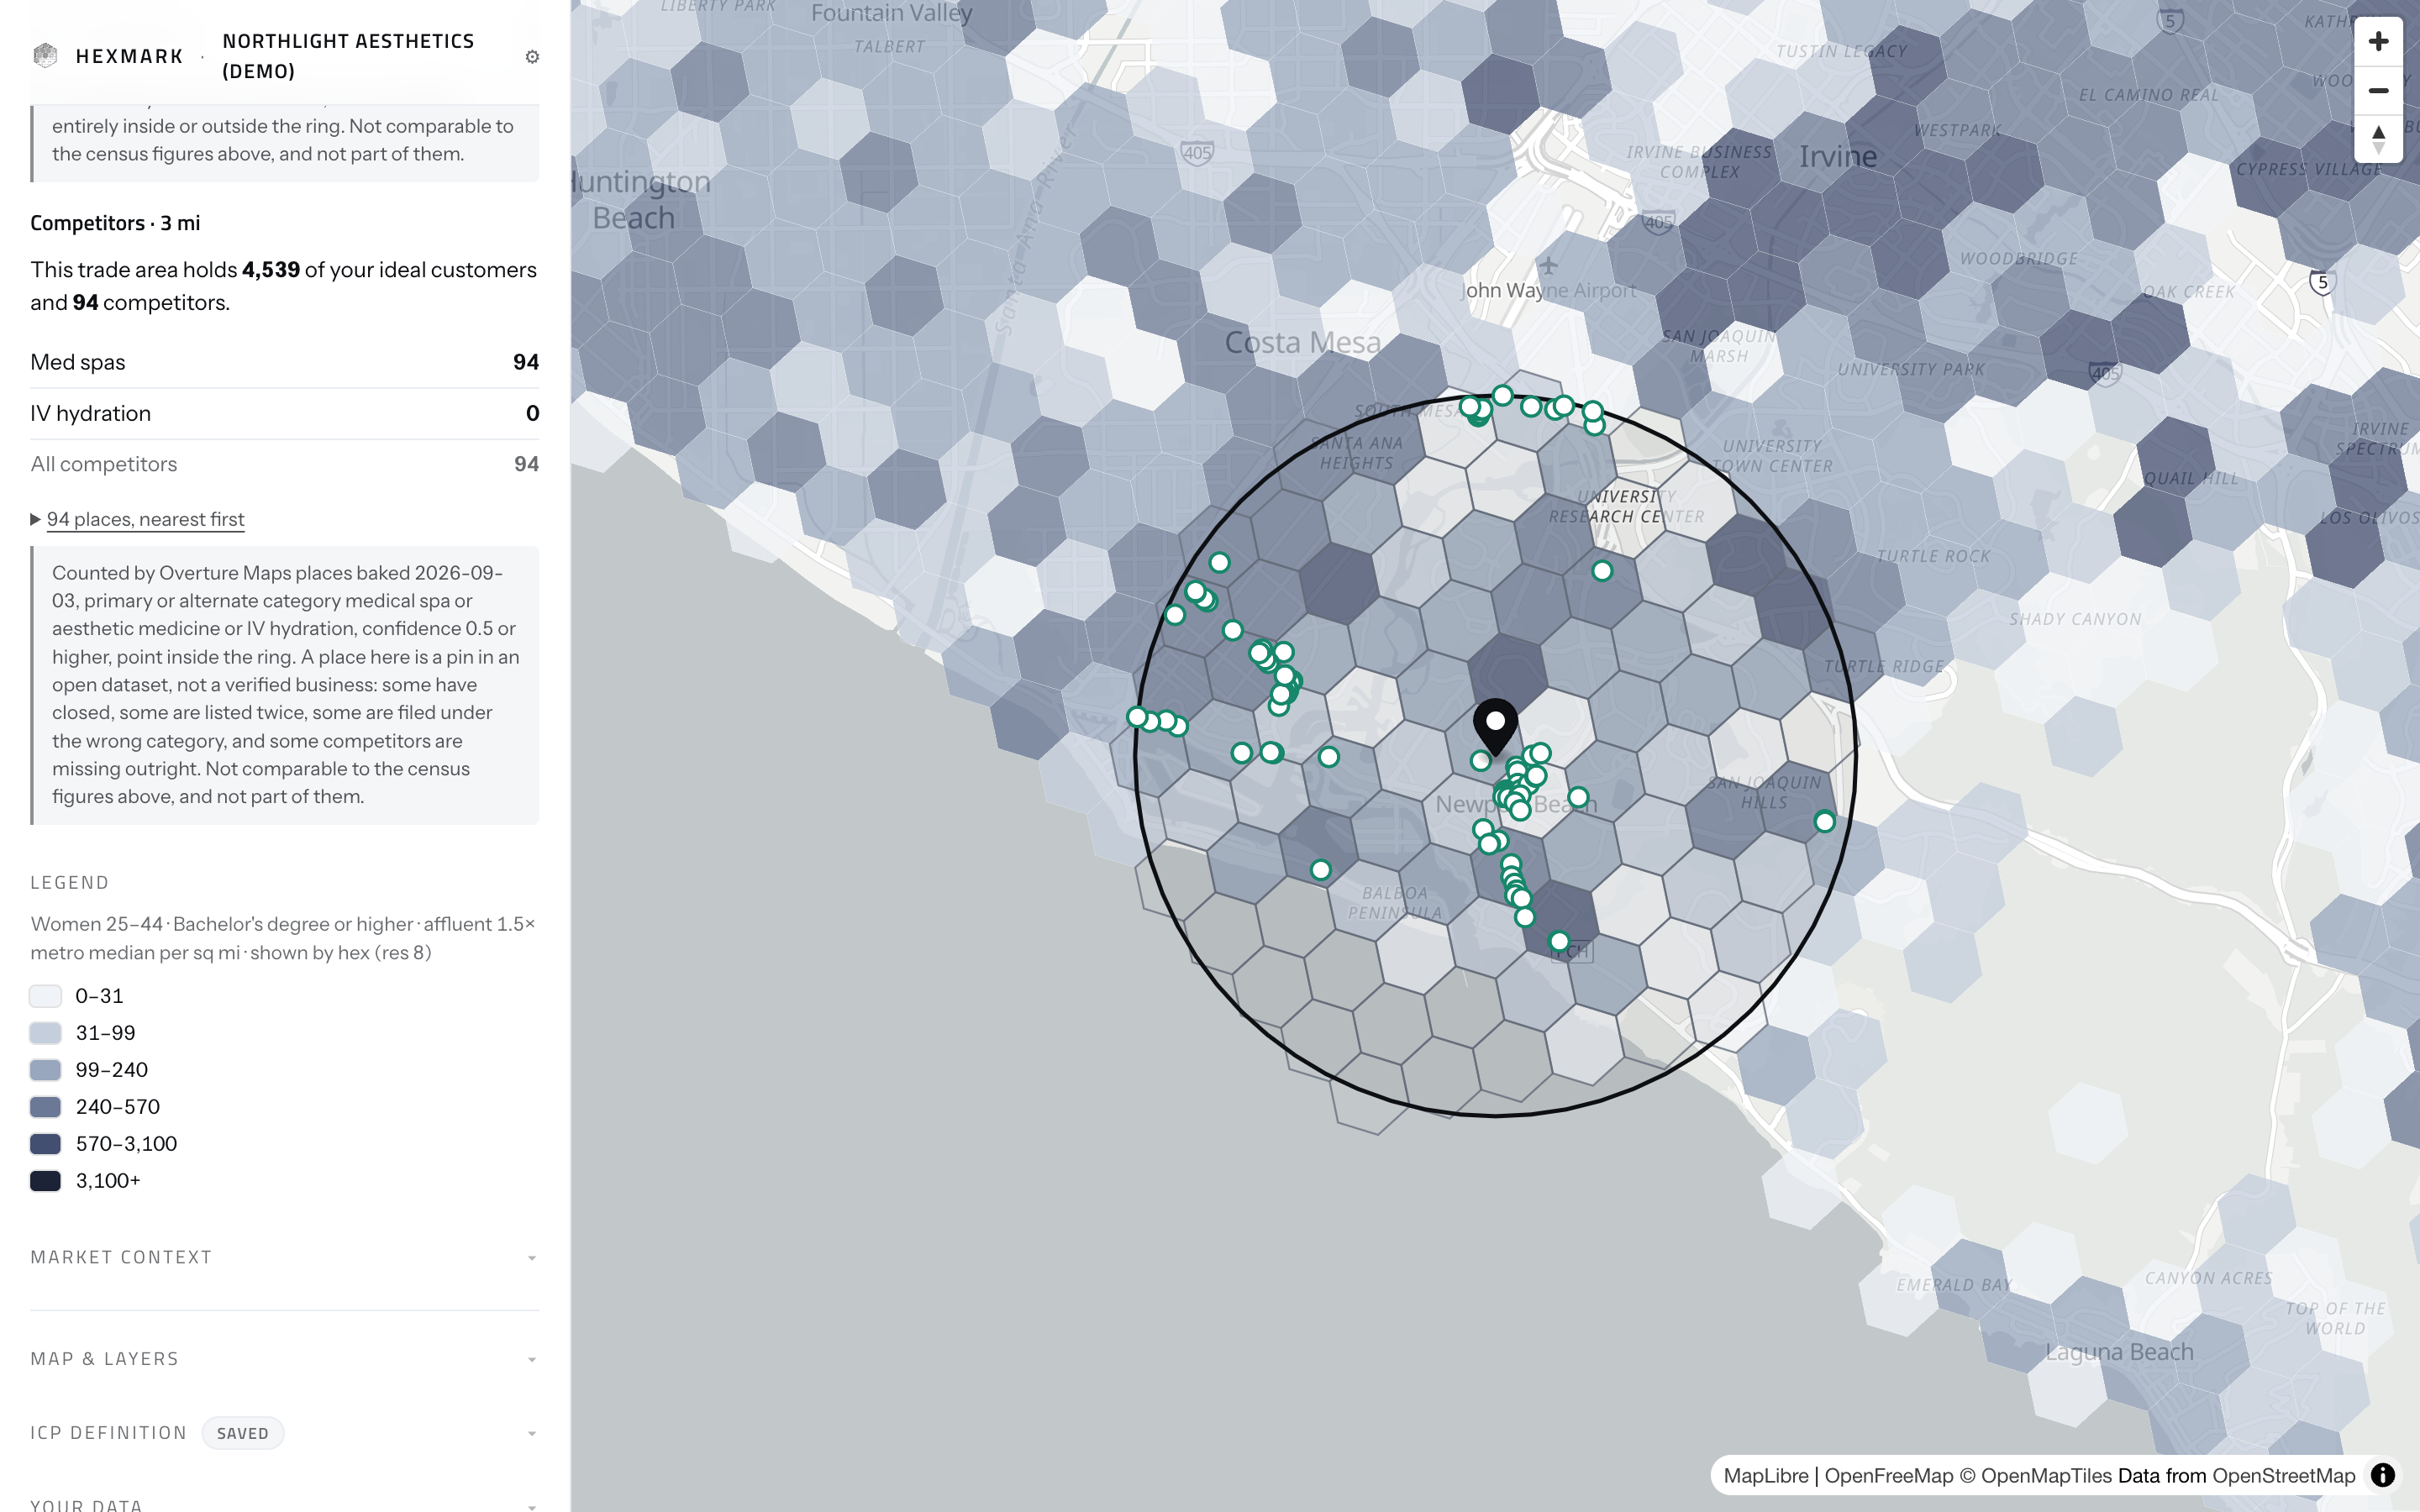Click the Shady Canyon map label
Viewport: 2420px width, 1512px height.
(x=2075, y=619)
